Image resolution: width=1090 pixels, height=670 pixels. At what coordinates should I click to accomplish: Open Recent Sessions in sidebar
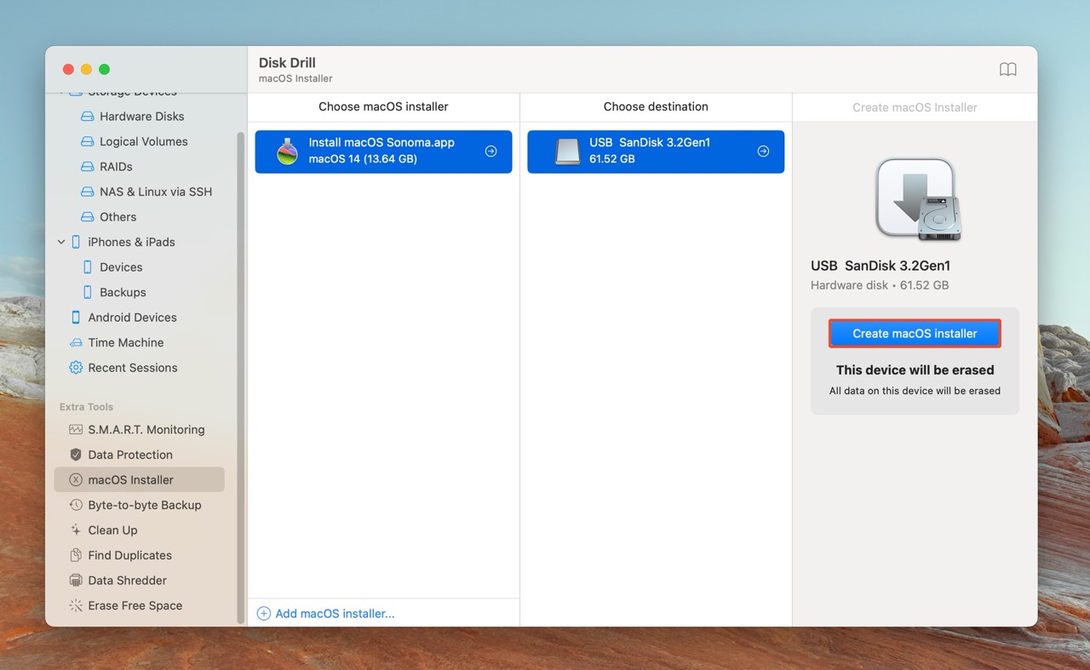[133, 368]
